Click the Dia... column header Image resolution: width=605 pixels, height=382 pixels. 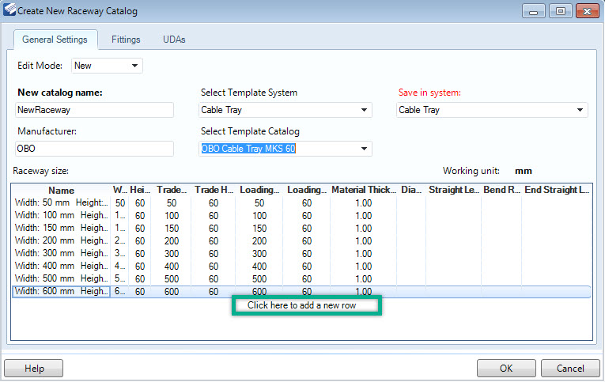coord(411,190)
